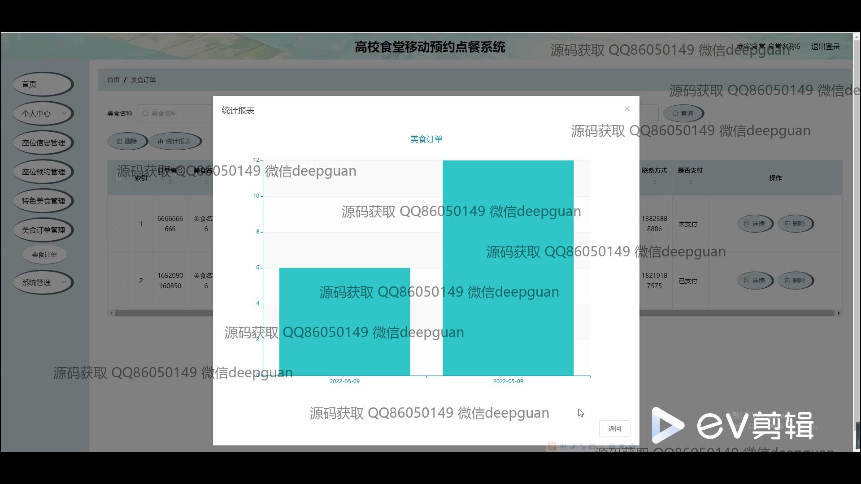
Task: Close the 统计报表 dialog with X icon
Action: (x=627, y=108)
